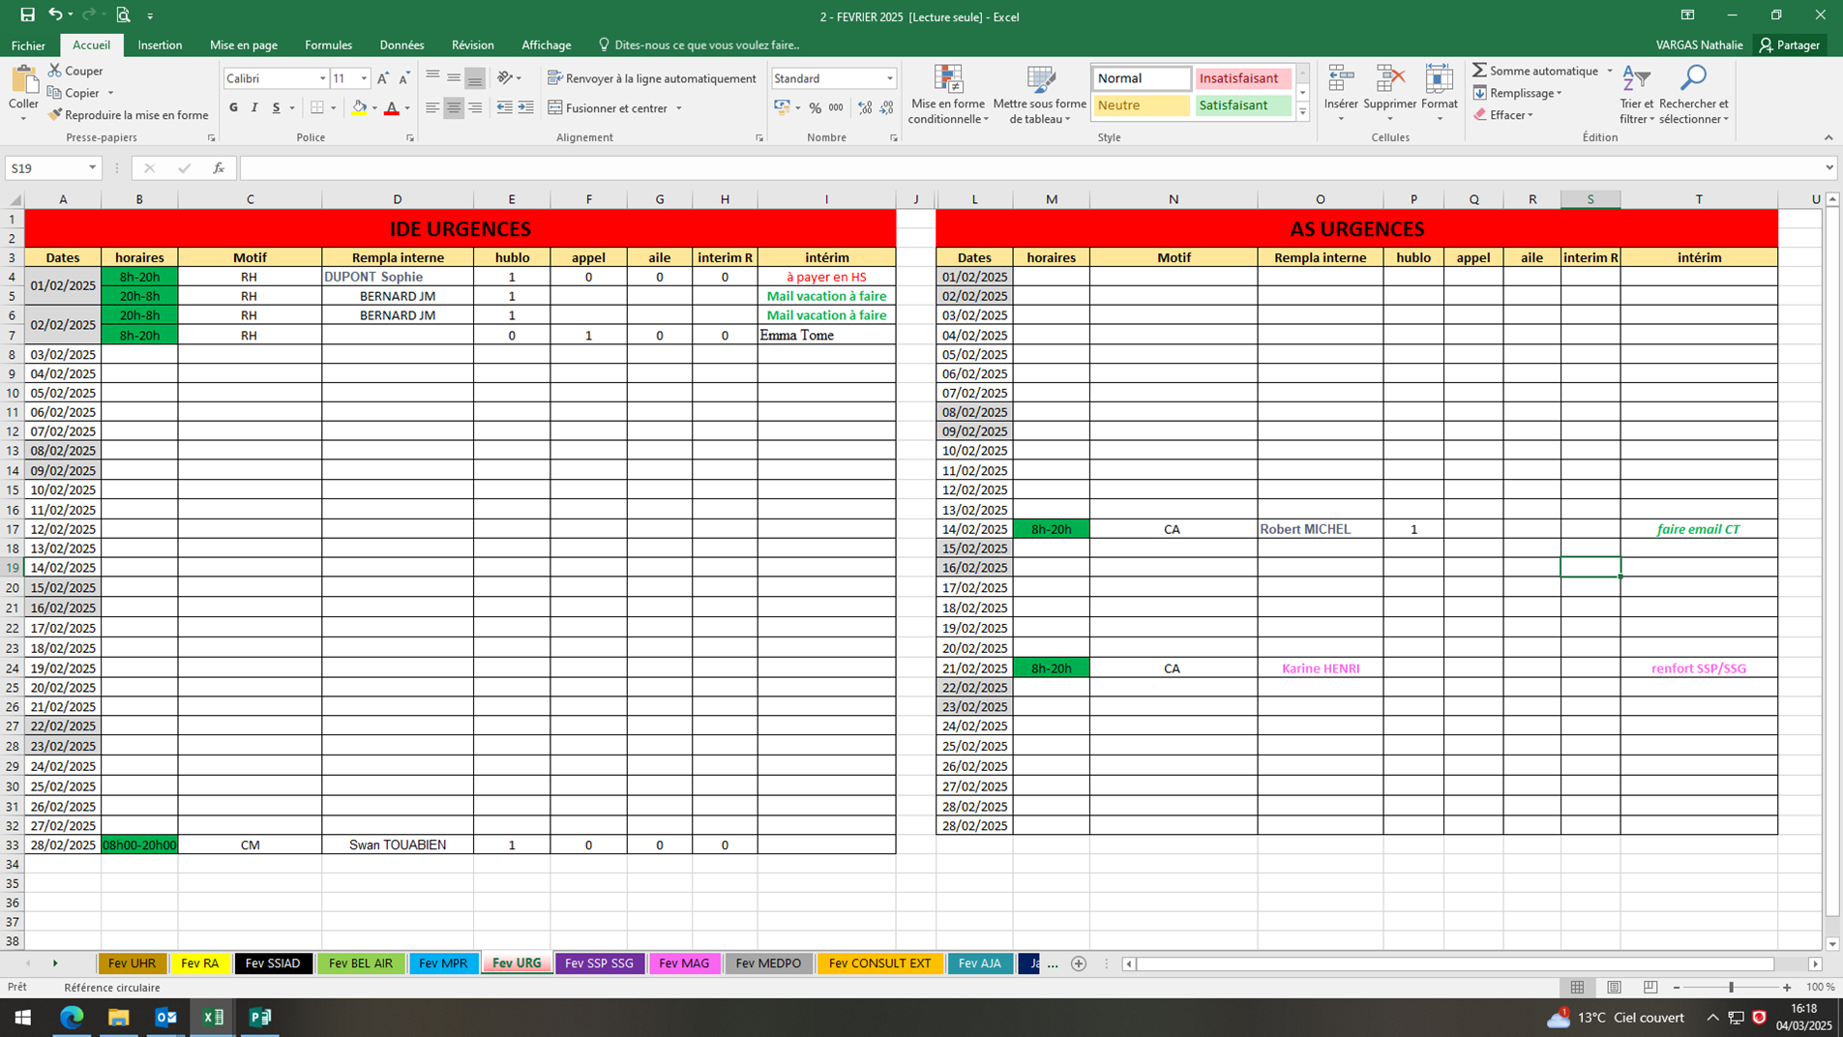
Task: Click Somme automatique
Action: point(1536,71)
